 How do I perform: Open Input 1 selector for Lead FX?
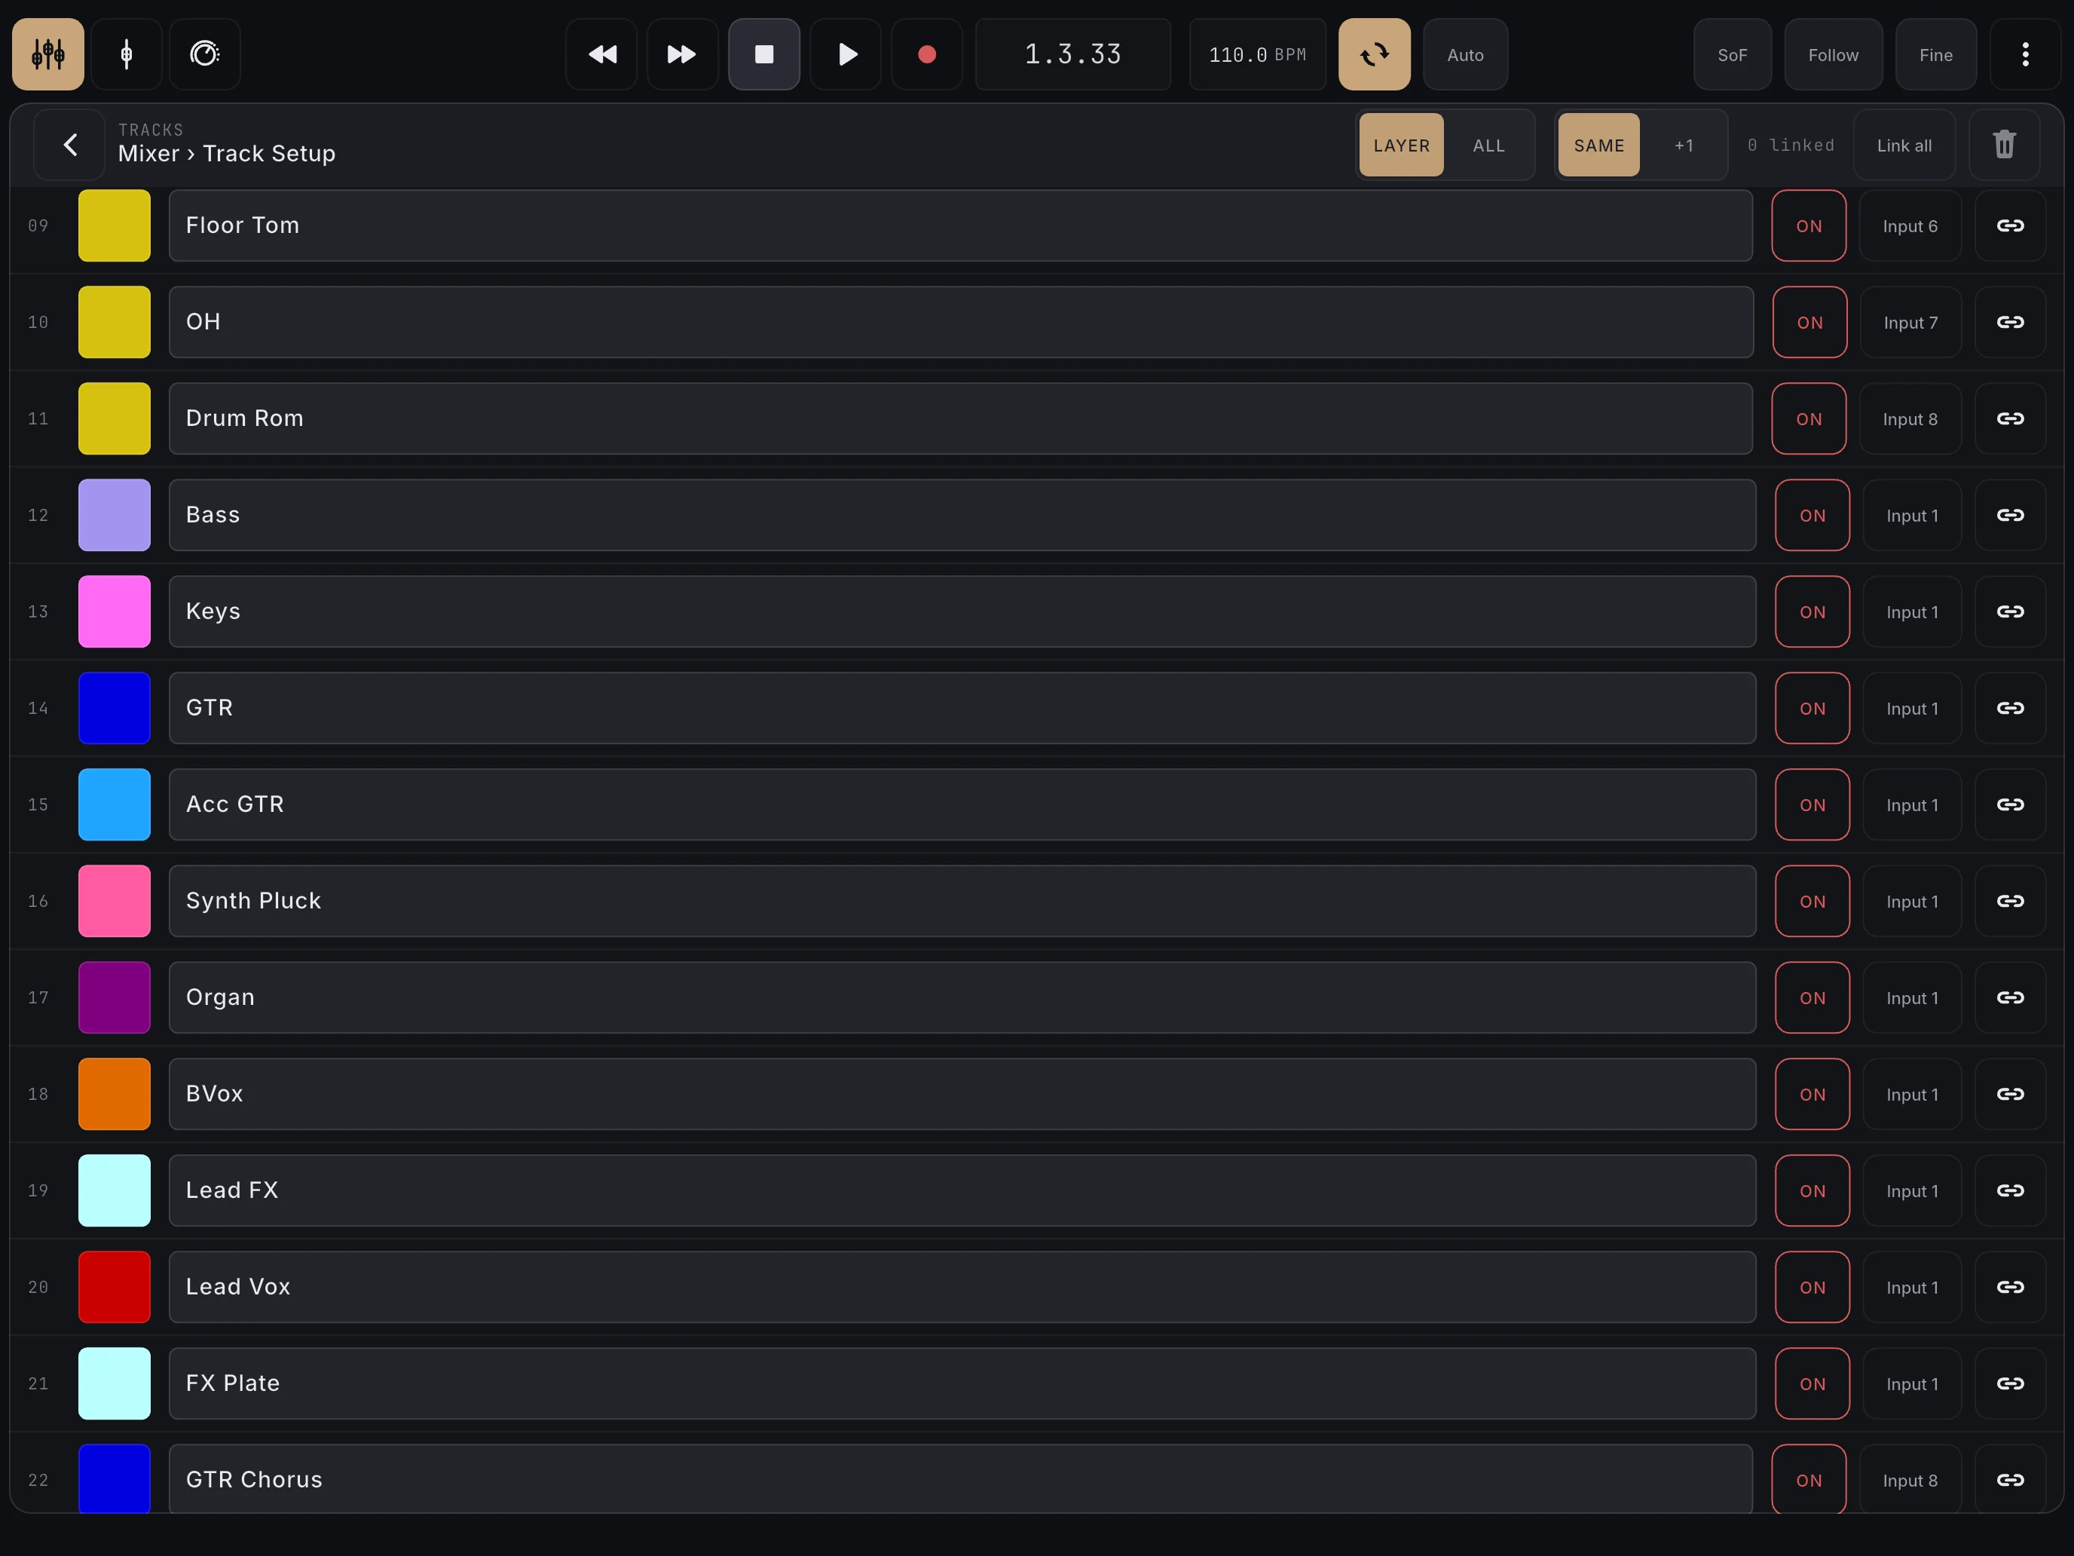click(x=1912, y=1191)
